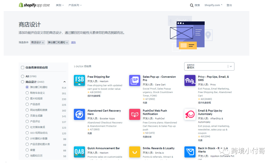Image resolution: width=274 pixels, height=163 pixels.
Task: Open the Privy - Pop Ups, Email, & SMS title
Action: click(x=213, y=78)
